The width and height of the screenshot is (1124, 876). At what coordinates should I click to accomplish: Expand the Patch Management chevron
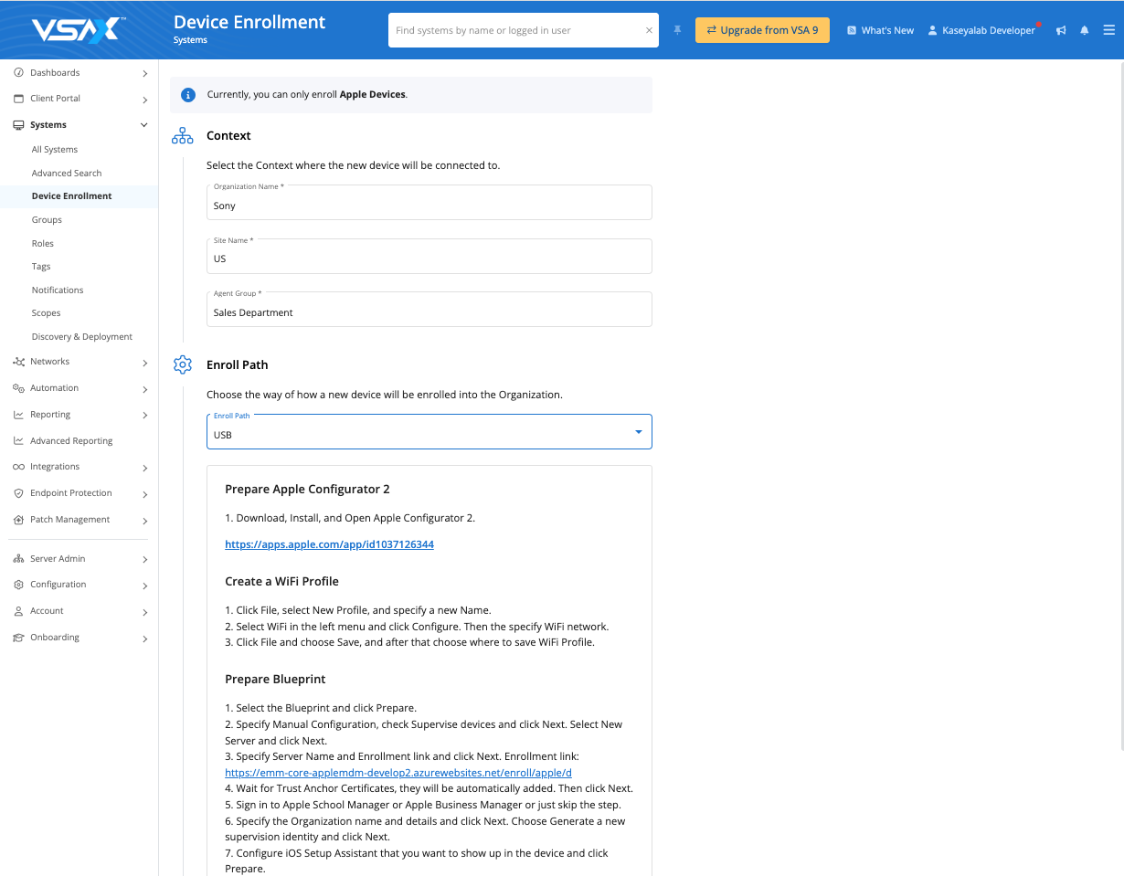pyautogui.click(x=144, y=521)
